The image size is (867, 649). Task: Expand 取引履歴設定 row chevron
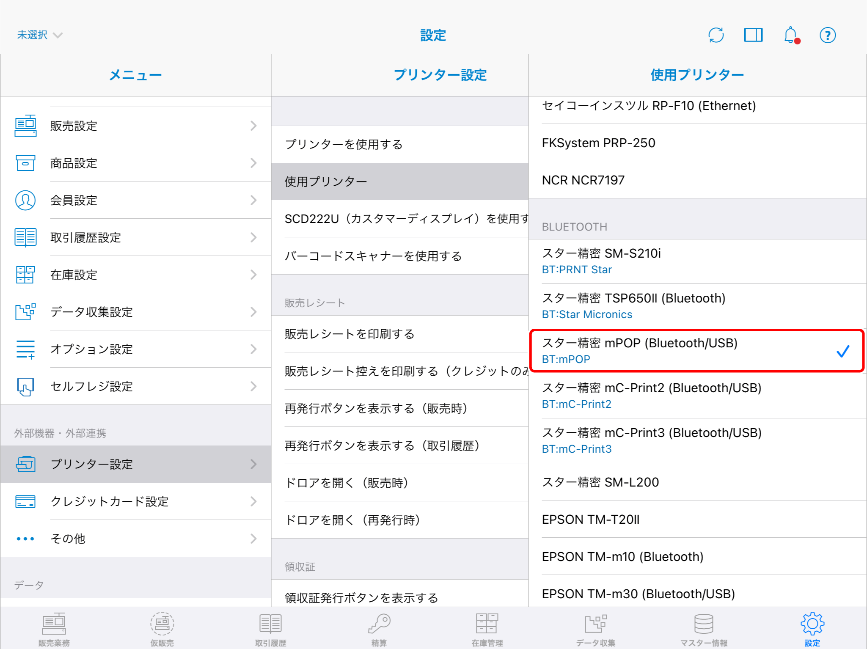253,237
